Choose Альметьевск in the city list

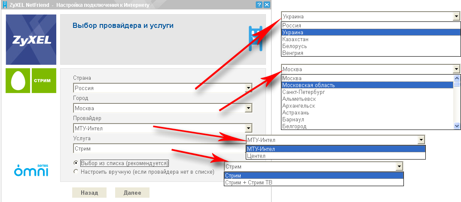click(x=367, y=99)
